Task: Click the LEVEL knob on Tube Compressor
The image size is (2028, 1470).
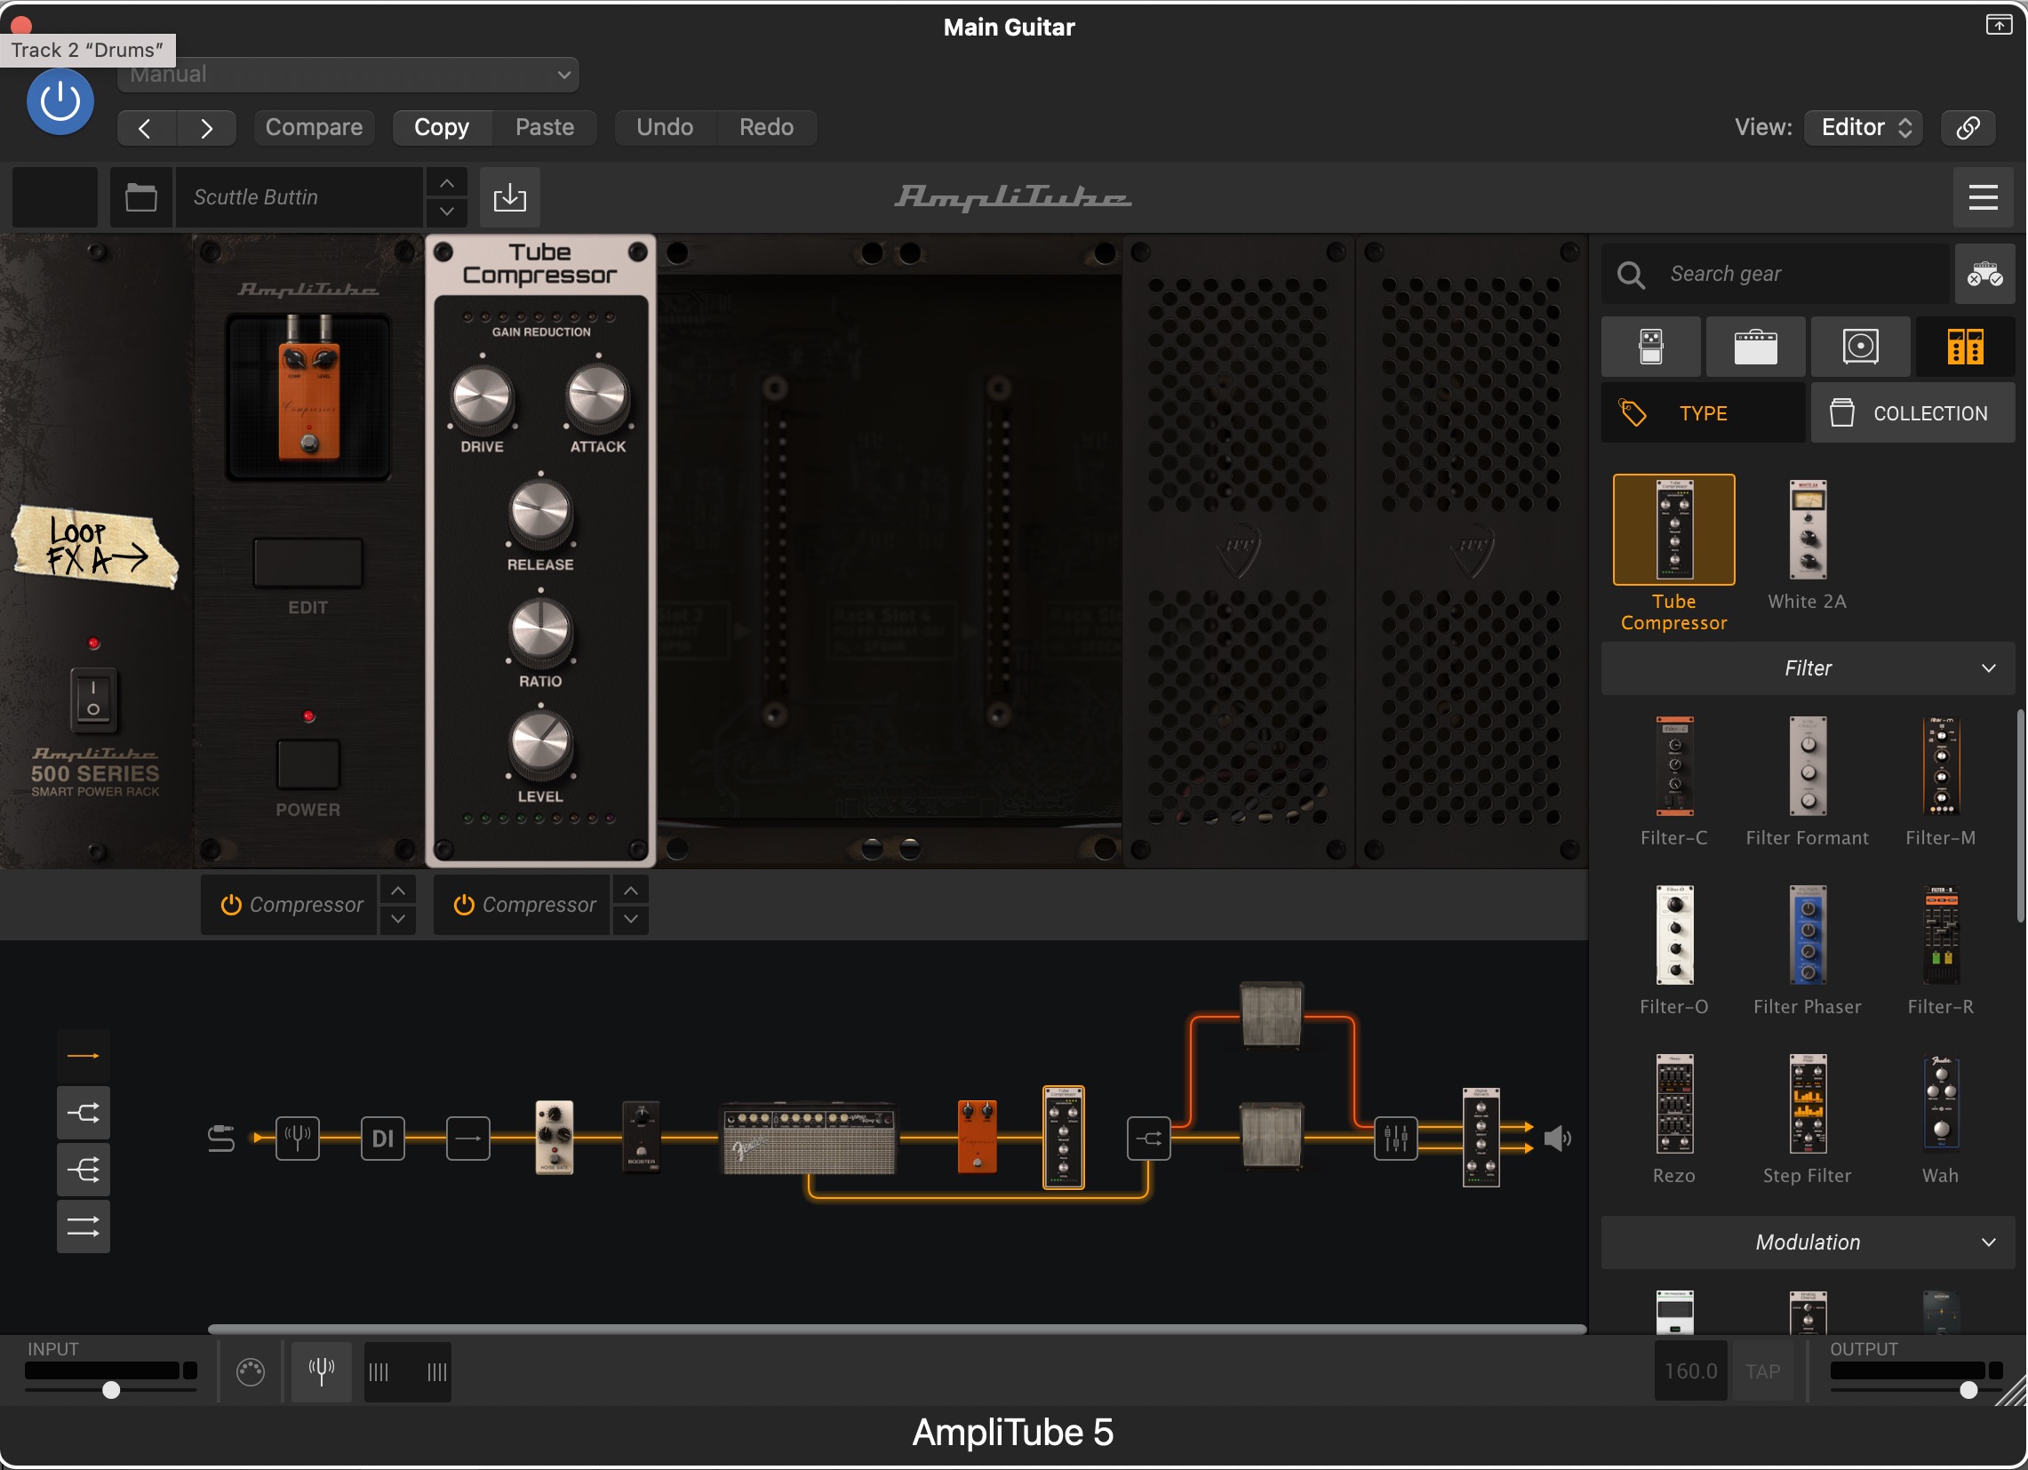Action: pos(540,744)
